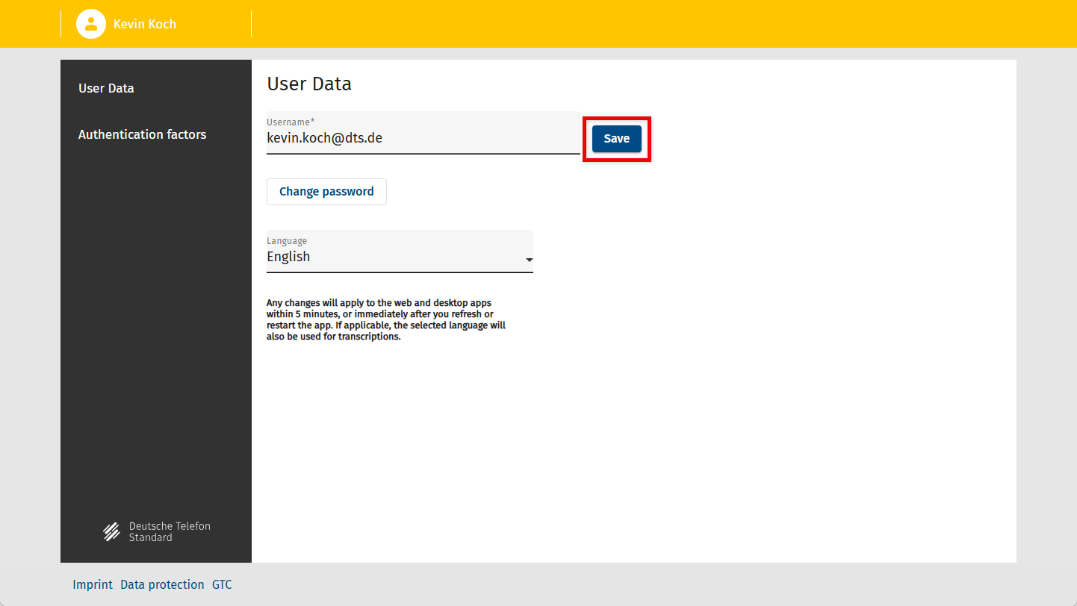Click the user avatar icon in header
Screen dimensions: 1077x606
pos(90,24)
